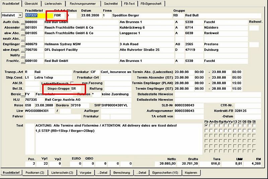Image resolution: width=268 pixels, height=179 pixels.
Task: Open Eigenschaften (15) bottom tab
Action: pyautogui.click(x=165, y=173)
